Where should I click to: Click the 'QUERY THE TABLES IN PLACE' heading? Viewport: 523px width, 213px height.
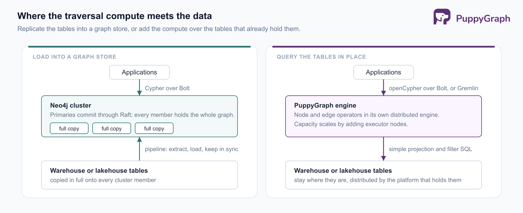pyautogui.click(x=321, y=57)
